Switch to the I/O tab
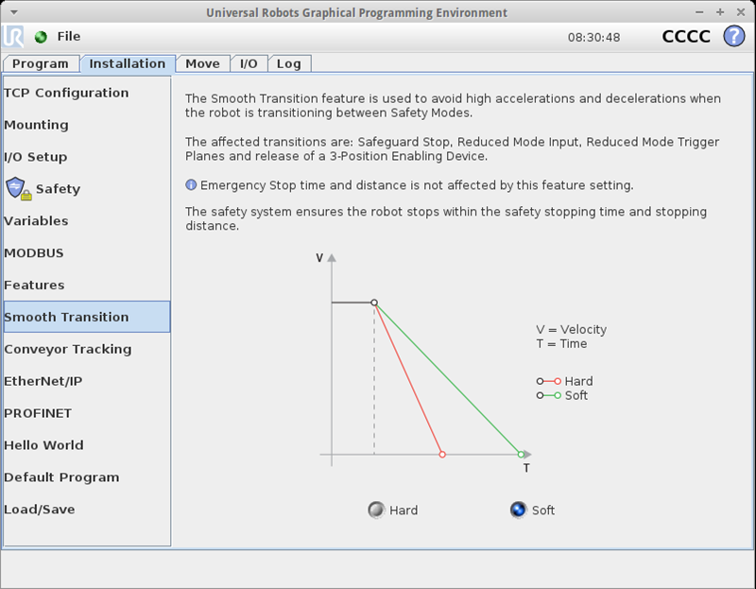756x589 pixels. pyautogui.click(x=249, y=63)
